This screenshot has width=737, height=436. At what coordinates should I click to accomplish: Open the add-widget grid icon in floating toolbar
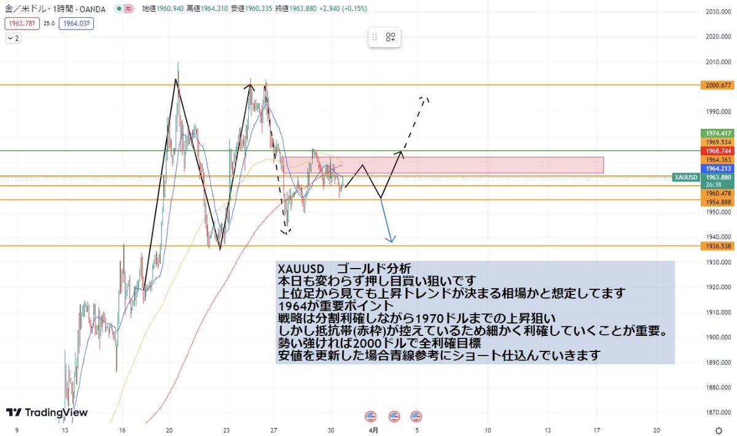[391, 37]
